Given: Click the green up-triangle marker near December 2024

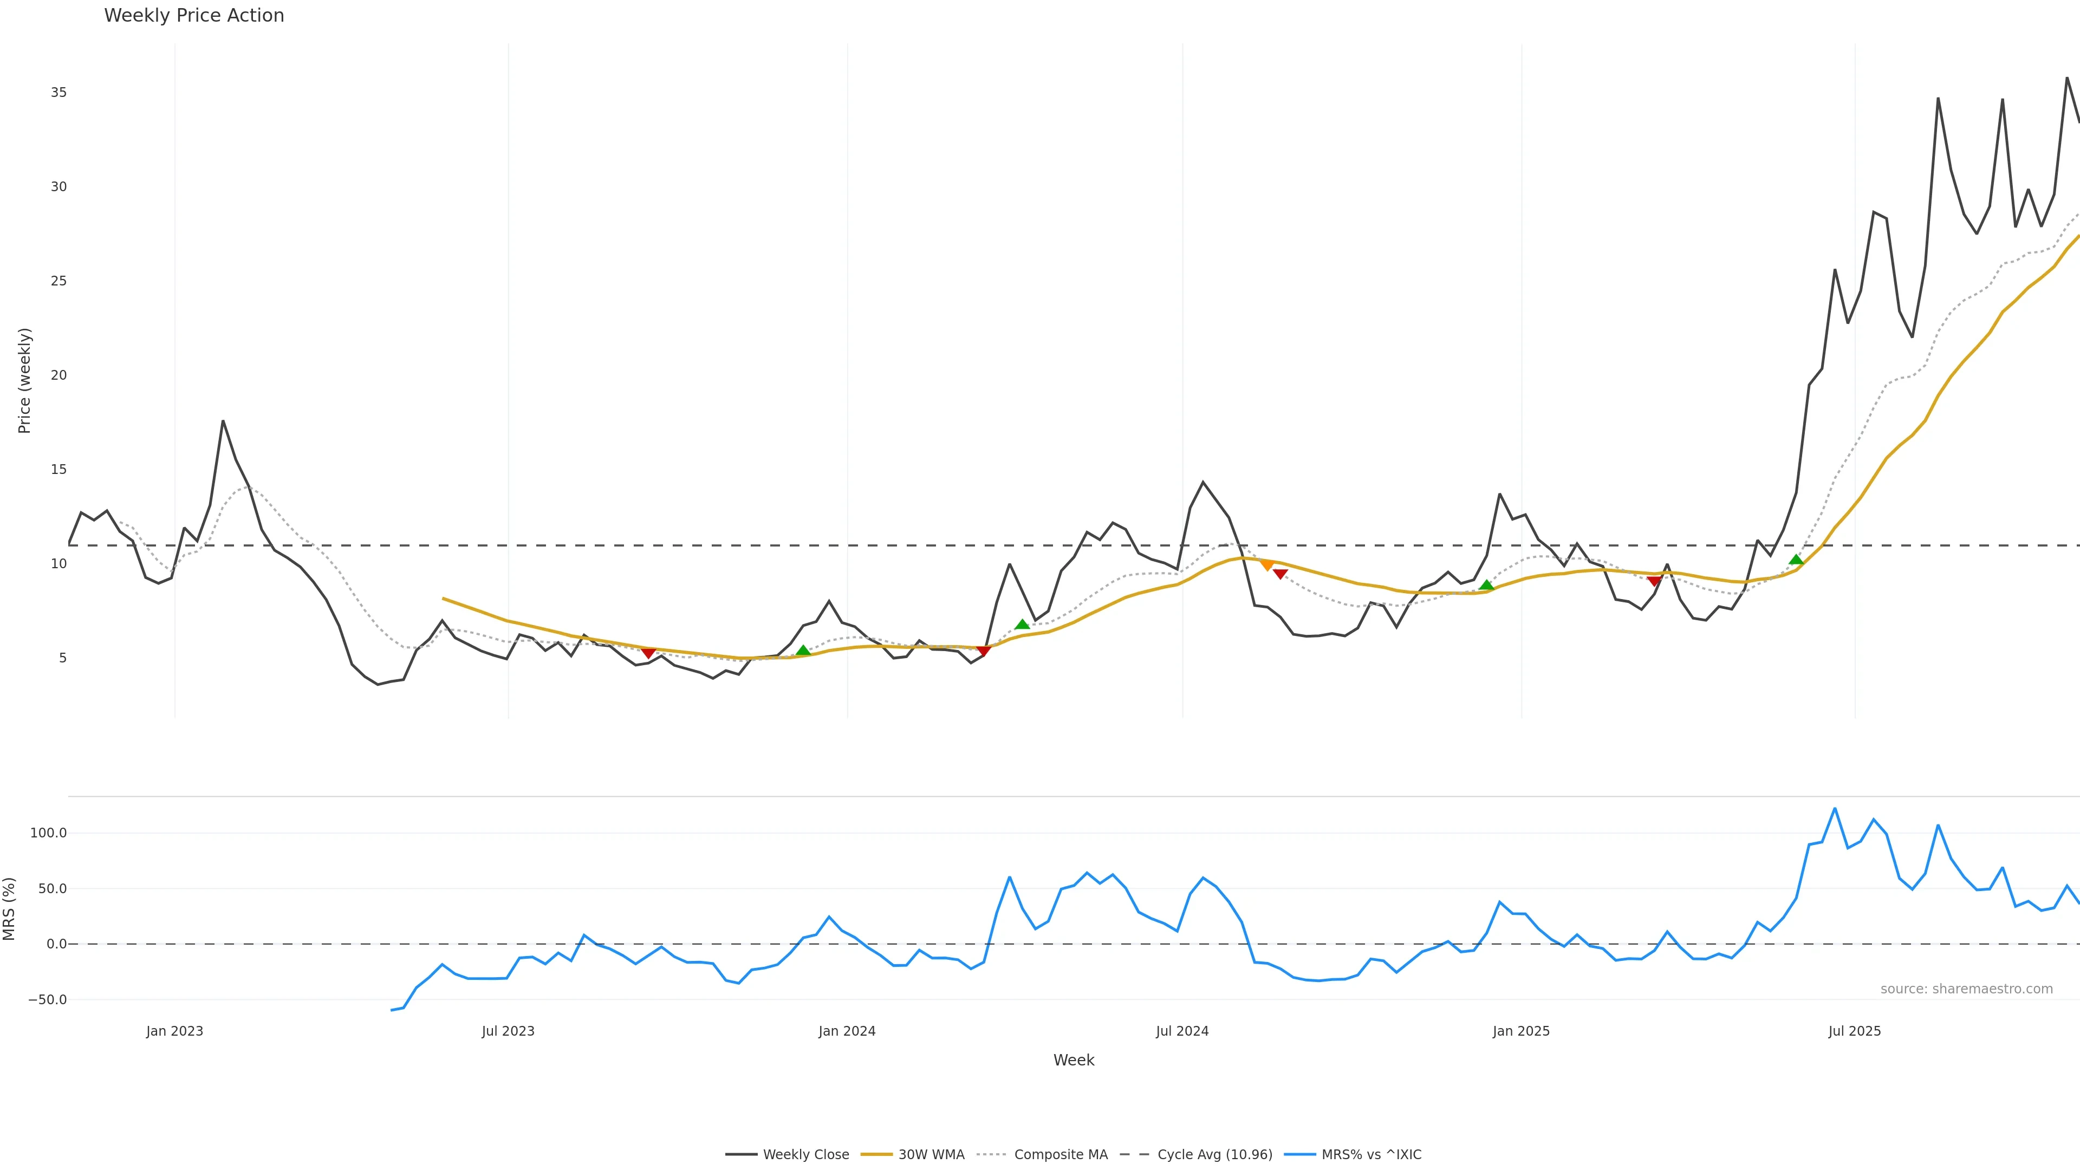Looking at the screenshot, I should [1486, 586].
